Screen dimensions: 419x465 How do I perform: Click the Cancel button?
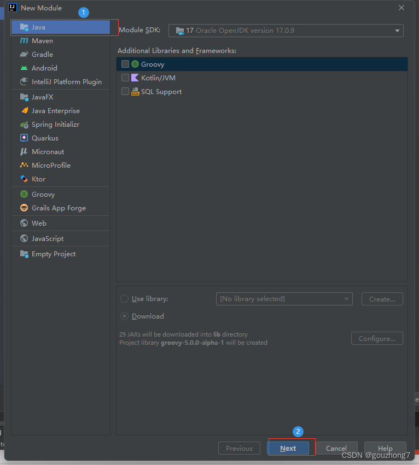[336, 448]
